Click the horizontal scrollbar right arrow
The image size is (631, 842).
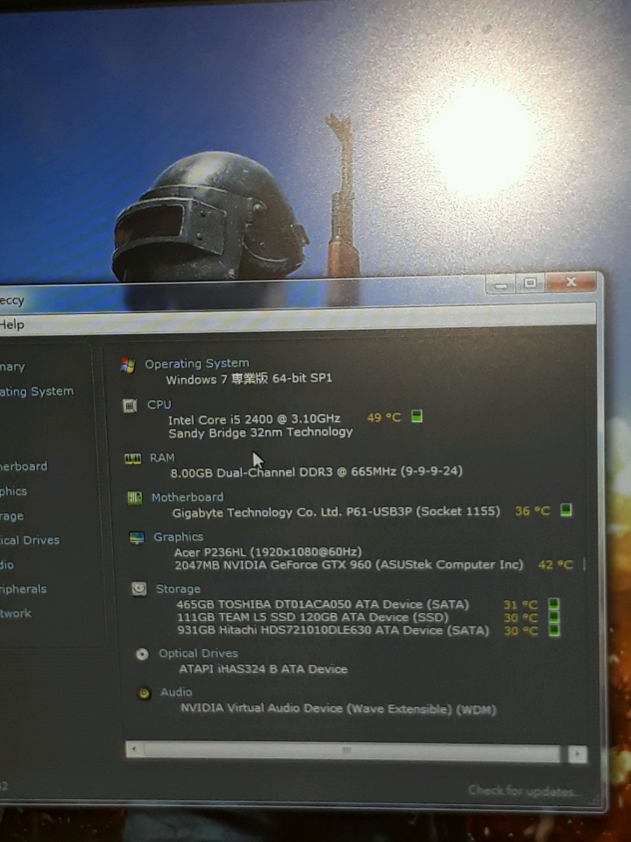(x=578, y=754)
